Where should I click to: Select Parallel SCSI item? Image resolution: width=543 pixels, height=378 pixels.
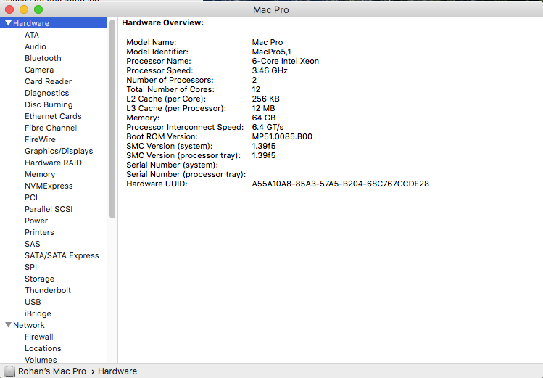(x=49, y=209)
